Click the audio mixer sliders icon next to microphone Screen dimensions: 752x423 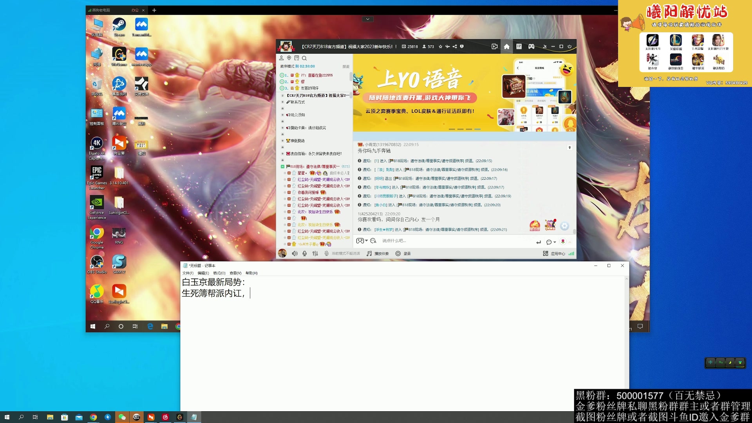point(315,253)
